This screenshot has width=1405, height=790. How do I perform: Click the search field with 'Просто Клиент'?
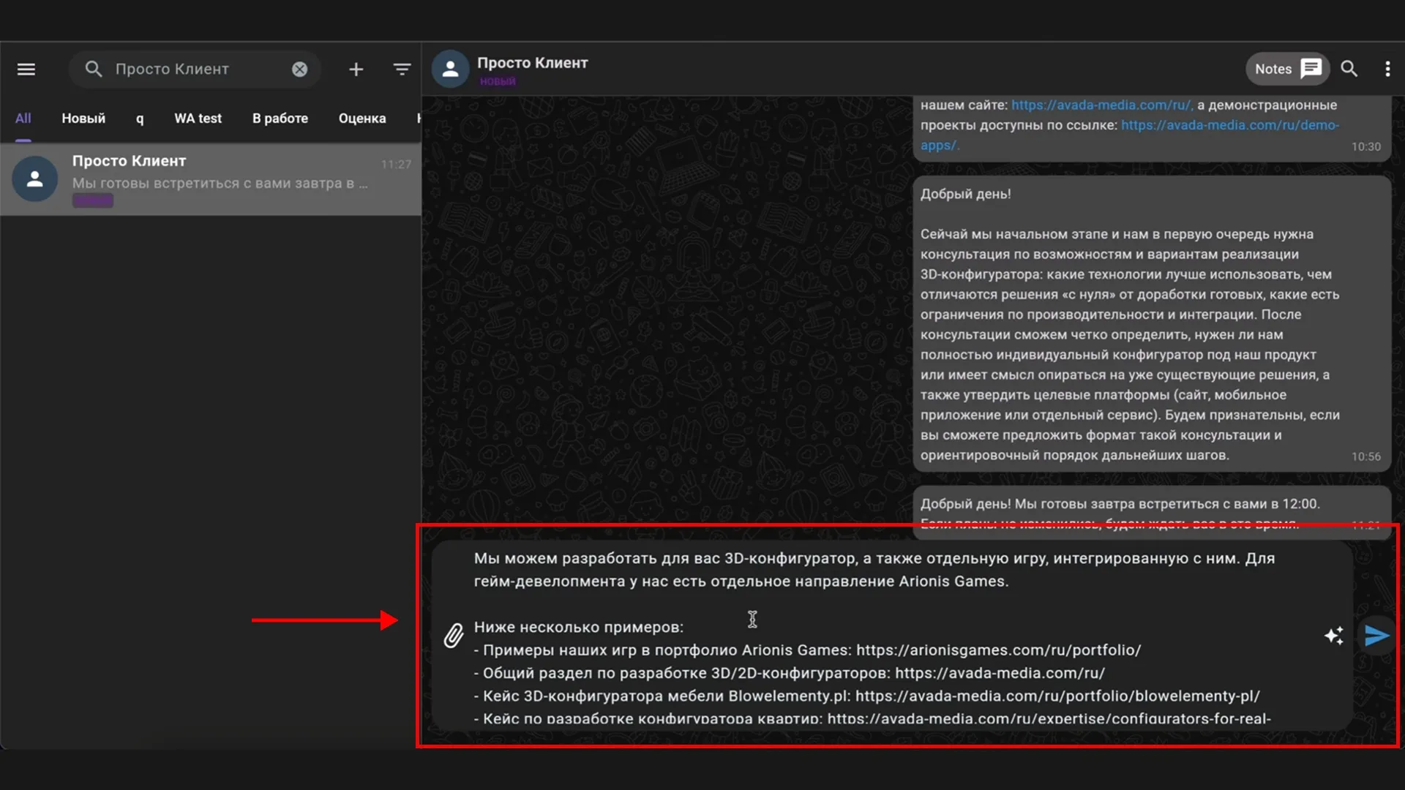195,69
